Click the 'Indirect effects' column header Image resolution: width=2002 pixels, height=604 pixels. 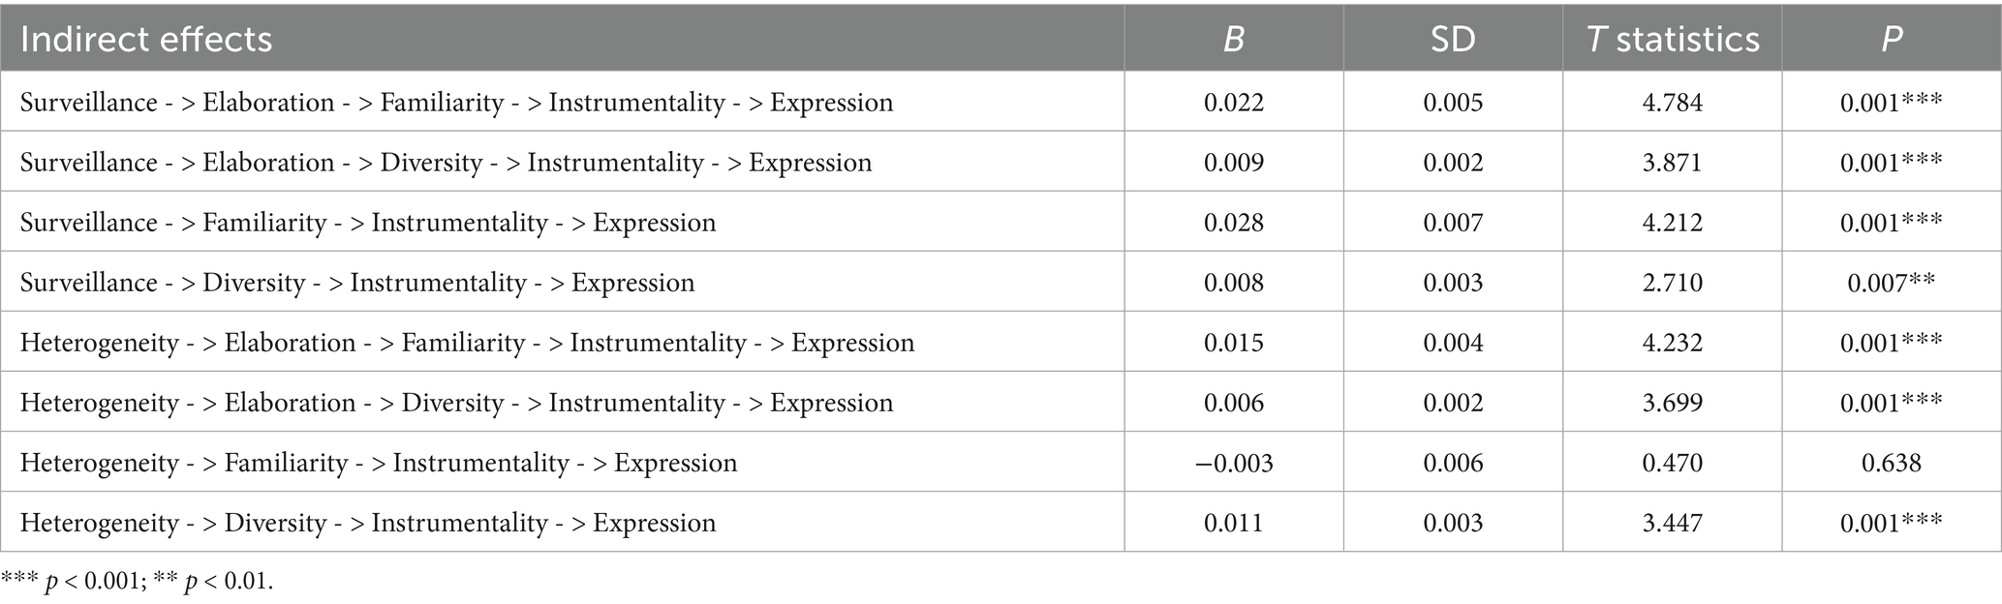point(146,39)
